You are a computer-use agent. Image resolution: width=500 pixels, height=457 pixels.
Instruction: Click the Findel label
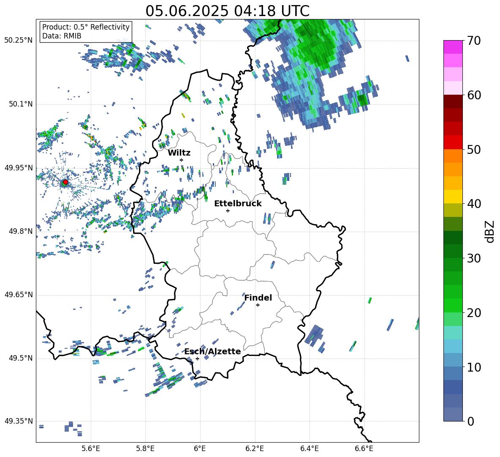pos(258,298)
